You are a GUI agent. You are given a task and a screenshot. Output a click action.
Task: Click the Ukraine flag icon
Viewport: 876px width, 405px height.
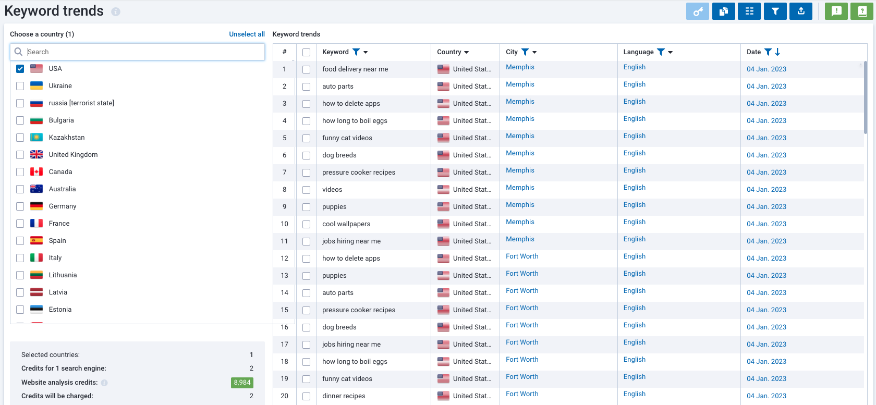(x=36, y=86)
